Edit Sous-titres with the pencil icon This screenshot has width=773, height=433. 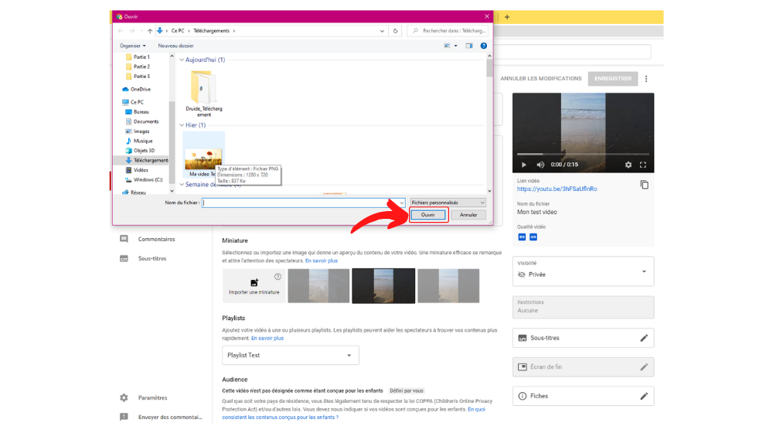point(644,339)
